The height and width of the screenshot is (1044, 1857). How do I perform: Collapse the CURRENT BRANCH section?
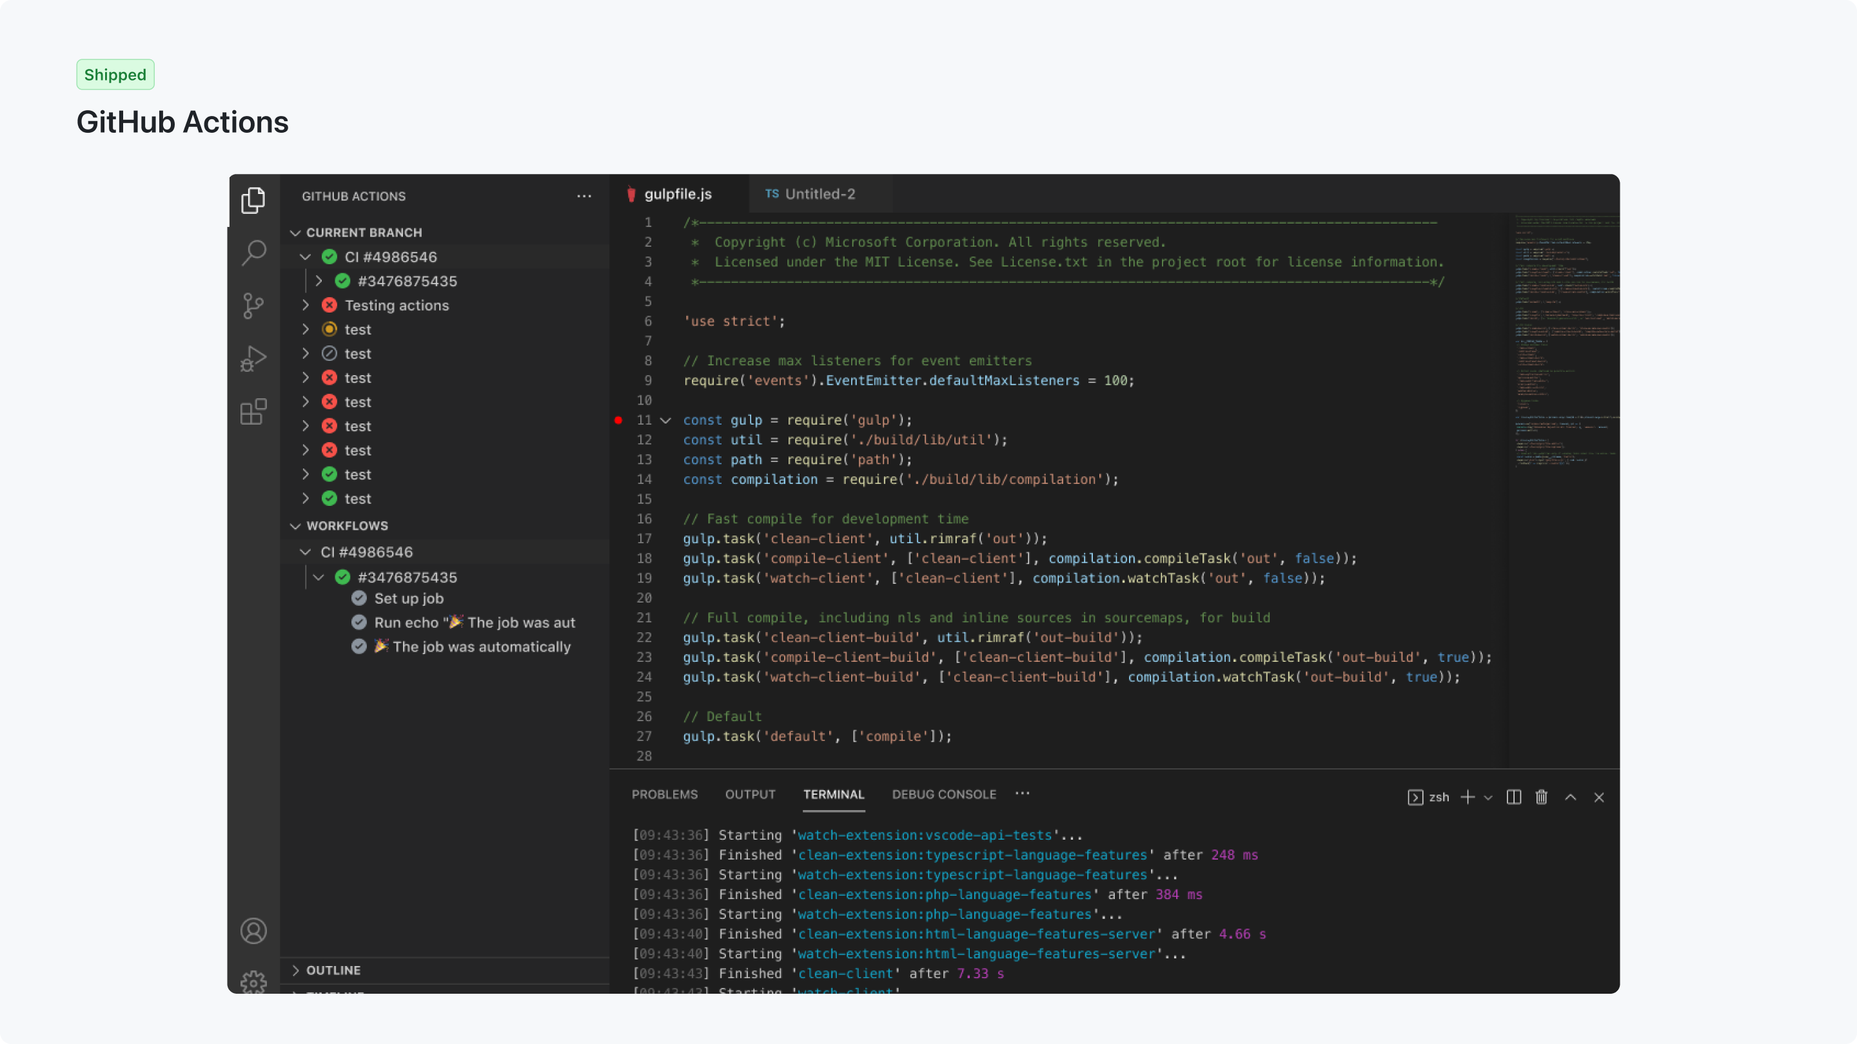click(295, 232)
